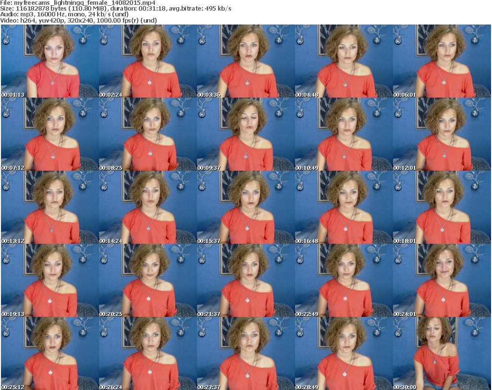This screenshot has height=390, width=492.
Task: Select the thumbnail timestamped 00:04:48
Action: point(344,61)
